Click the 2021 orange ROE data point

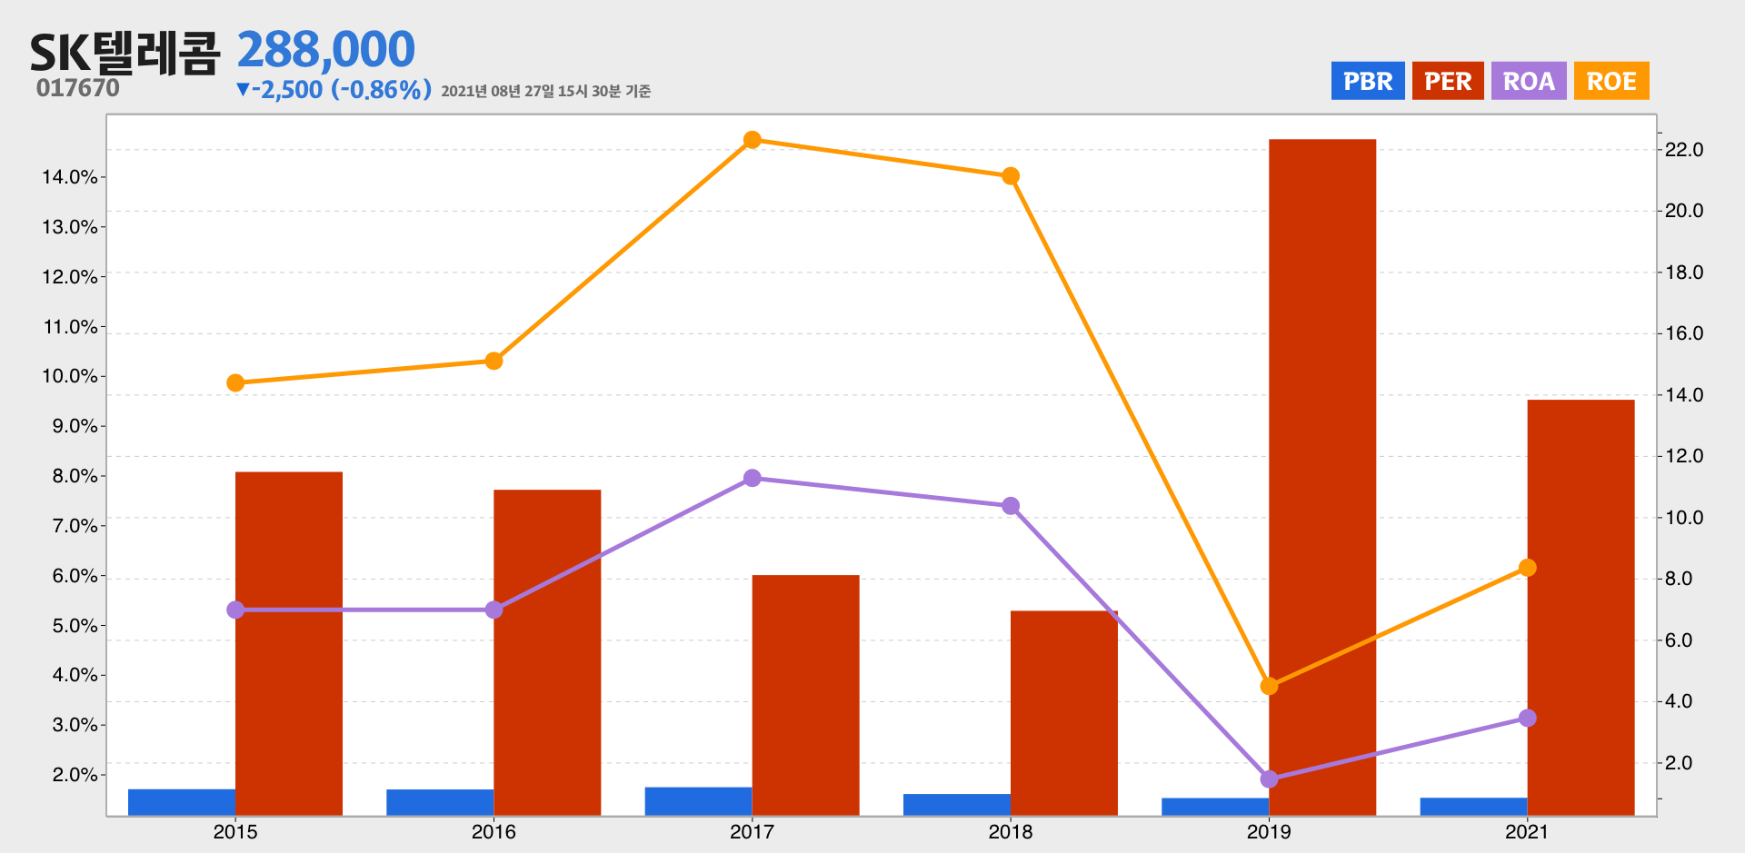click(1528, 568)
